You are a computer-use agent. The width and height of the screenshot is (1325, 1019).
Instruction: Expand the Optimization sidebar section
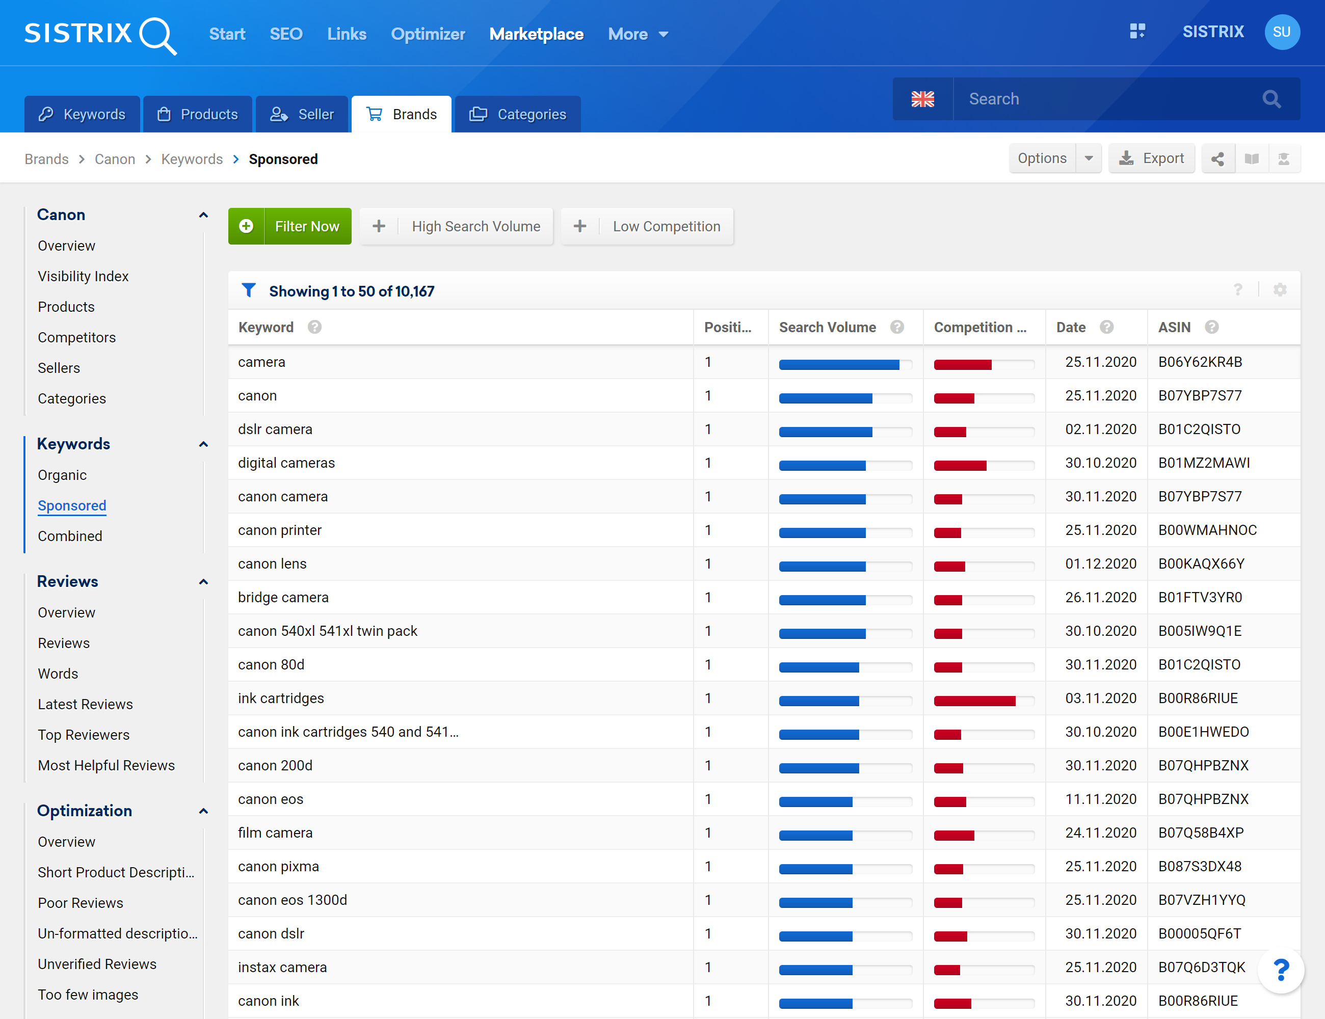pyautogui.click(x=203, y=811)
